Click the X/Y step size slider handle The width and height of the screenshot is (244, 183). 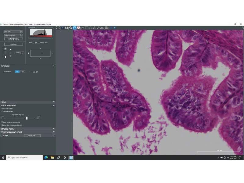tap(27, 118)
